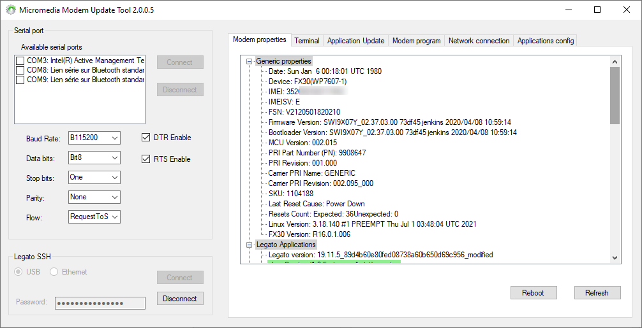Click the properties tree scrollbar down arrow

point(615,258)
